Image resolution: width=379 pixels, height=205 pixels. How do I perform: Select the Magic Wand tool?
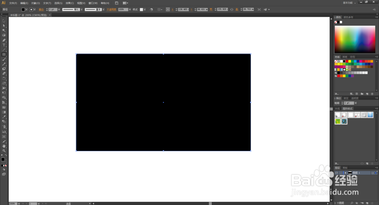point(4,30)
